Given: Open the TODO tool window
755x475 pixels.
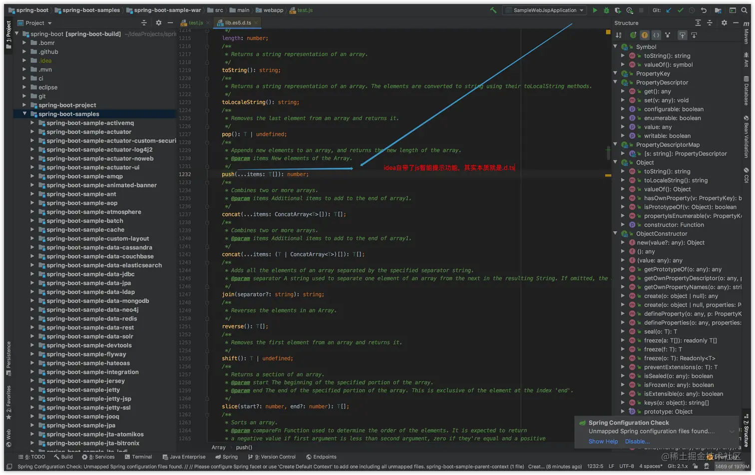Looking at the screenshot, I should pyautogui.click(x=31, y=457).
